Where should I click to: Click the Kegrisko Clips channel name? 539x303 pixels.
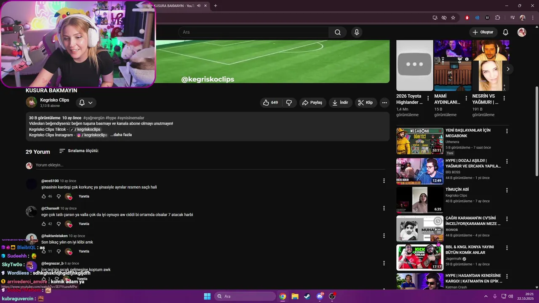tap(55, 100)
